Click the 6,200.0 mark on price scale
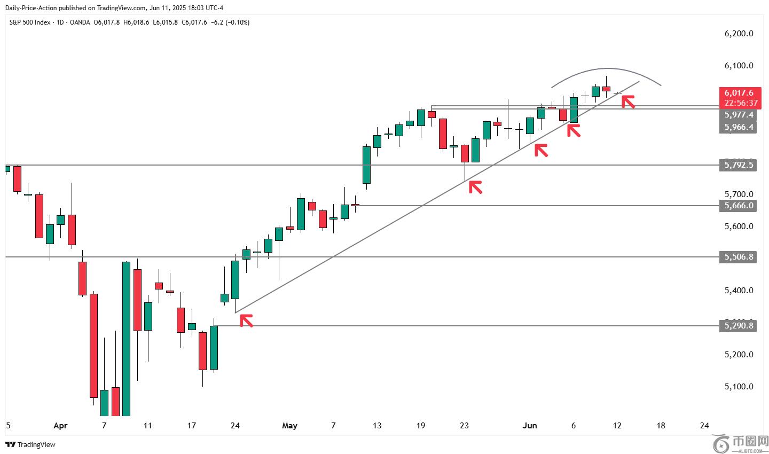The width and height of the screenshot is (769, 454). tap(739, 34)
